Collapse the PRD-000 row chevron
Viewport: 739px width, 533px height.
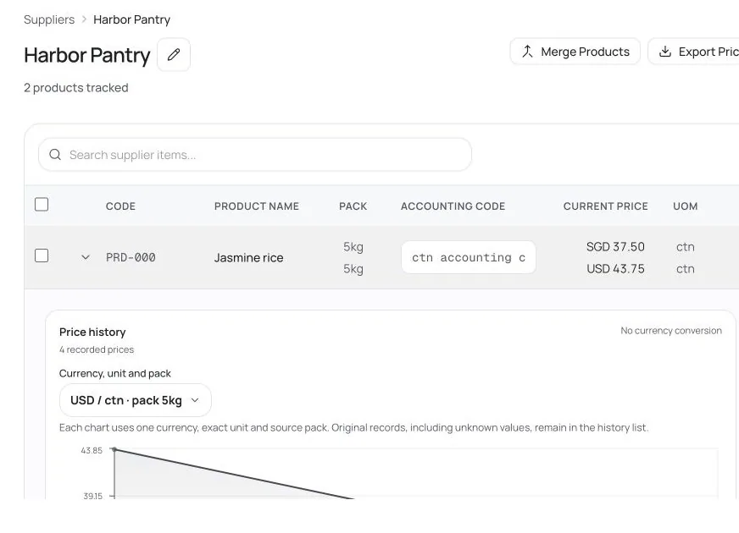pos(86,257)
